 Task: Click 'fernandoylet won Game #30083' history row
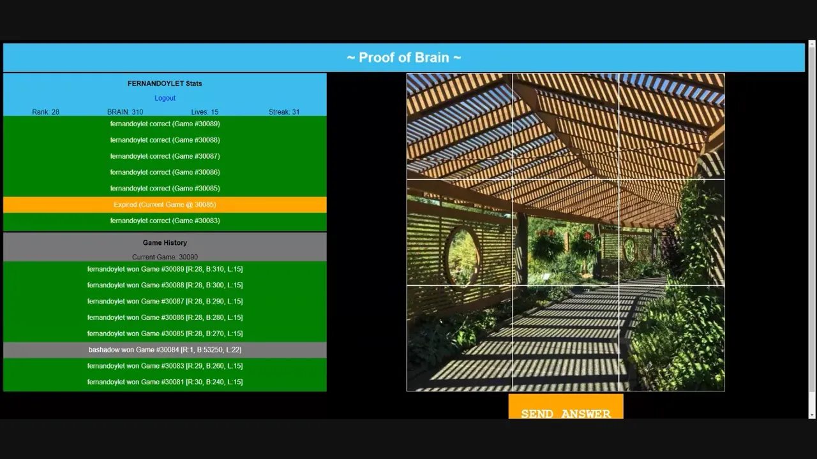(x=165, y=366)
